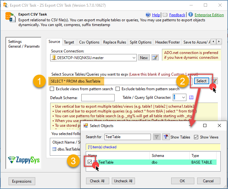228x189 pixels.
Task: Click the Export CSV Task header icon
Action: point(10,17)
